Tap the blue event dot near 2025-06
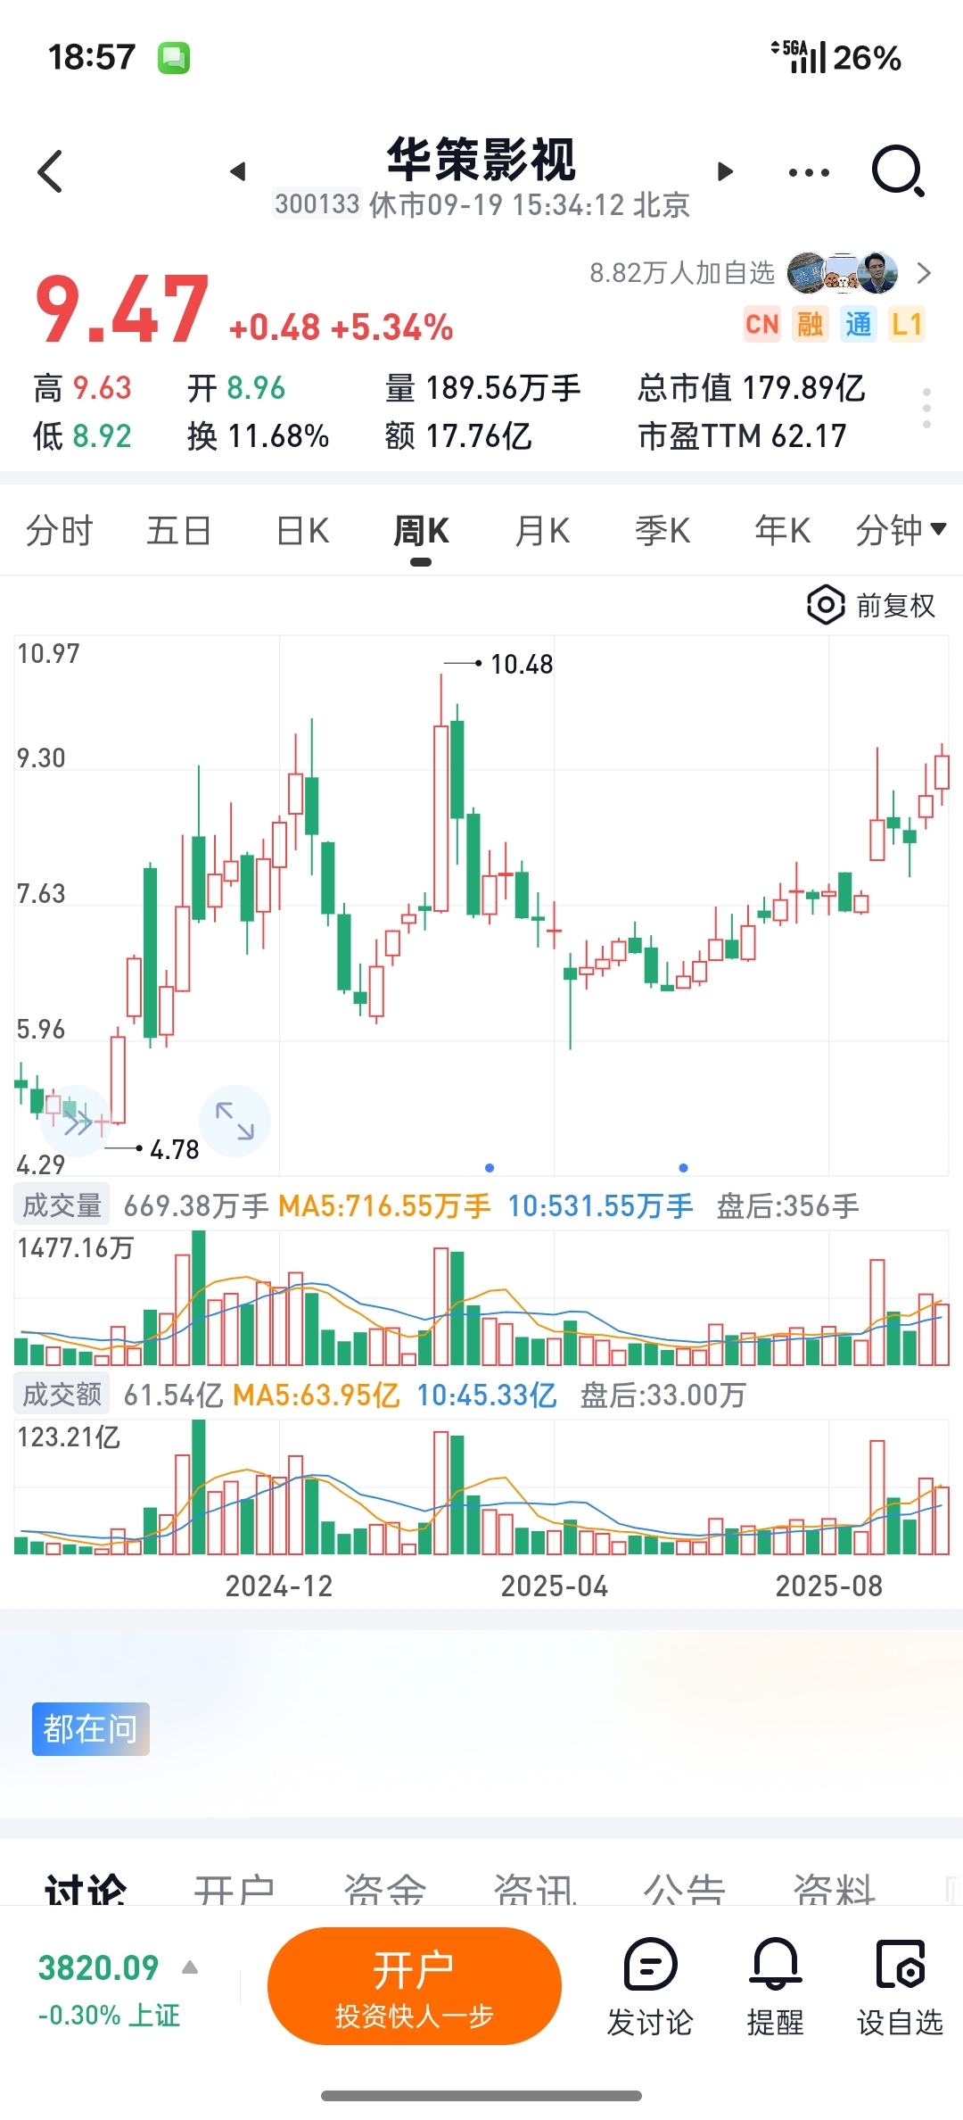This screenshot has height=2120, width=963. pyautogui.click(x=683, y=1167)
